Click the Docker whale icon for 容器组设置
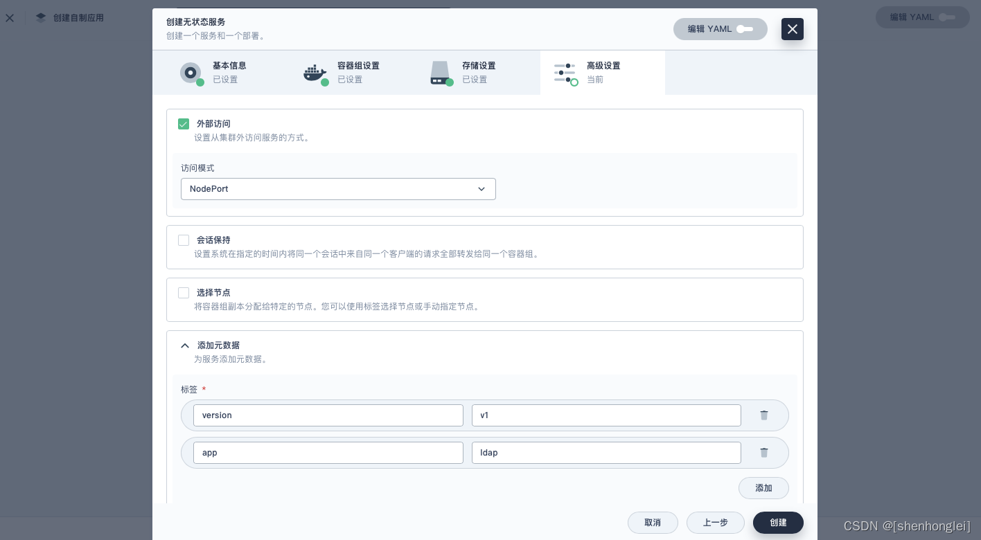The image size is (981, 540). [315, 73]
